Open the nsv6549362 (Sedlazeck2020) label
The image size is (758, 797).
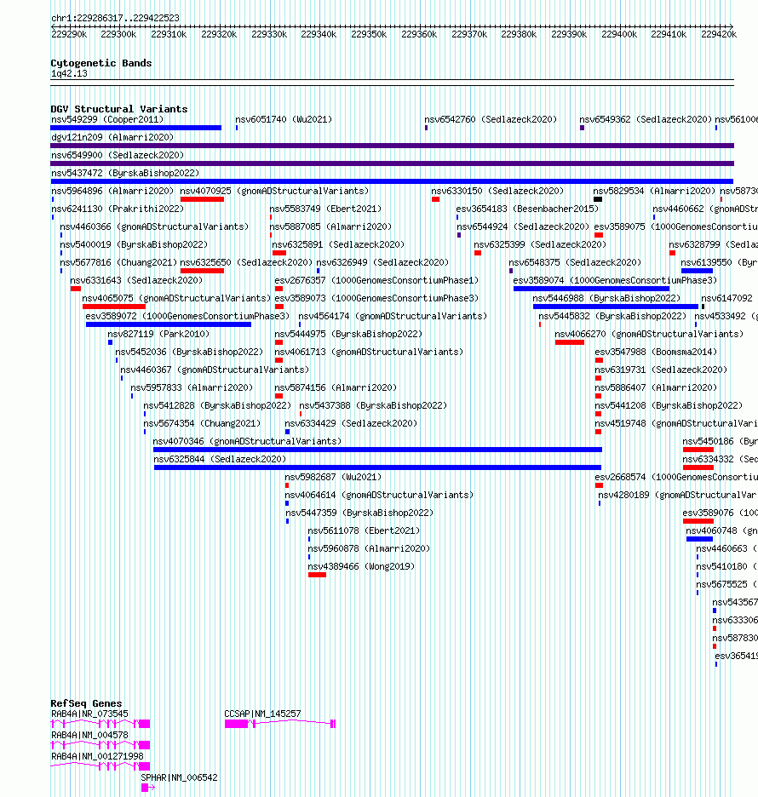(x=646, y=119)
